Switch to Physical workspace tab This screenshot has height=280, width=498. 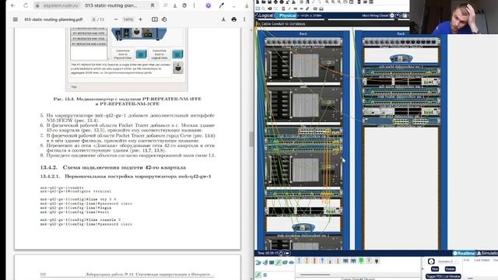pyautogui.click(x=286, y=16)
